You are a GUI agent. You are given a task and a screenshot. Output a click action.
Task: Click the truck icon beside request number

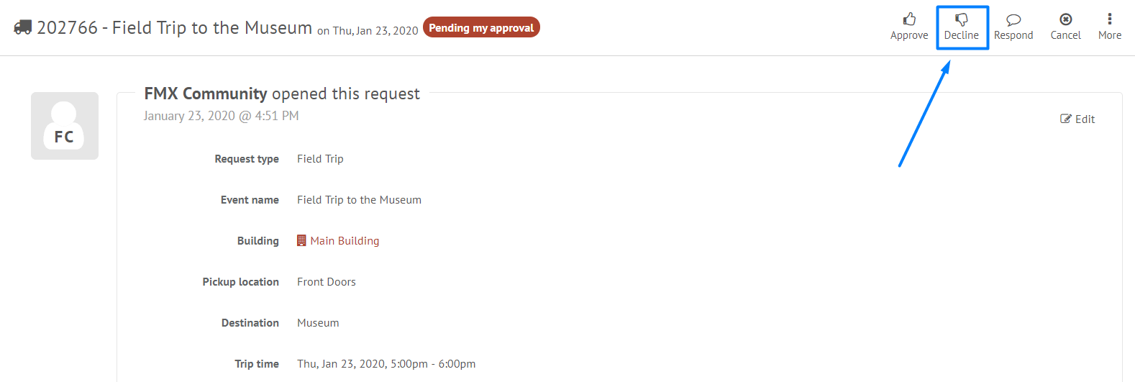[x=23, y=28]
